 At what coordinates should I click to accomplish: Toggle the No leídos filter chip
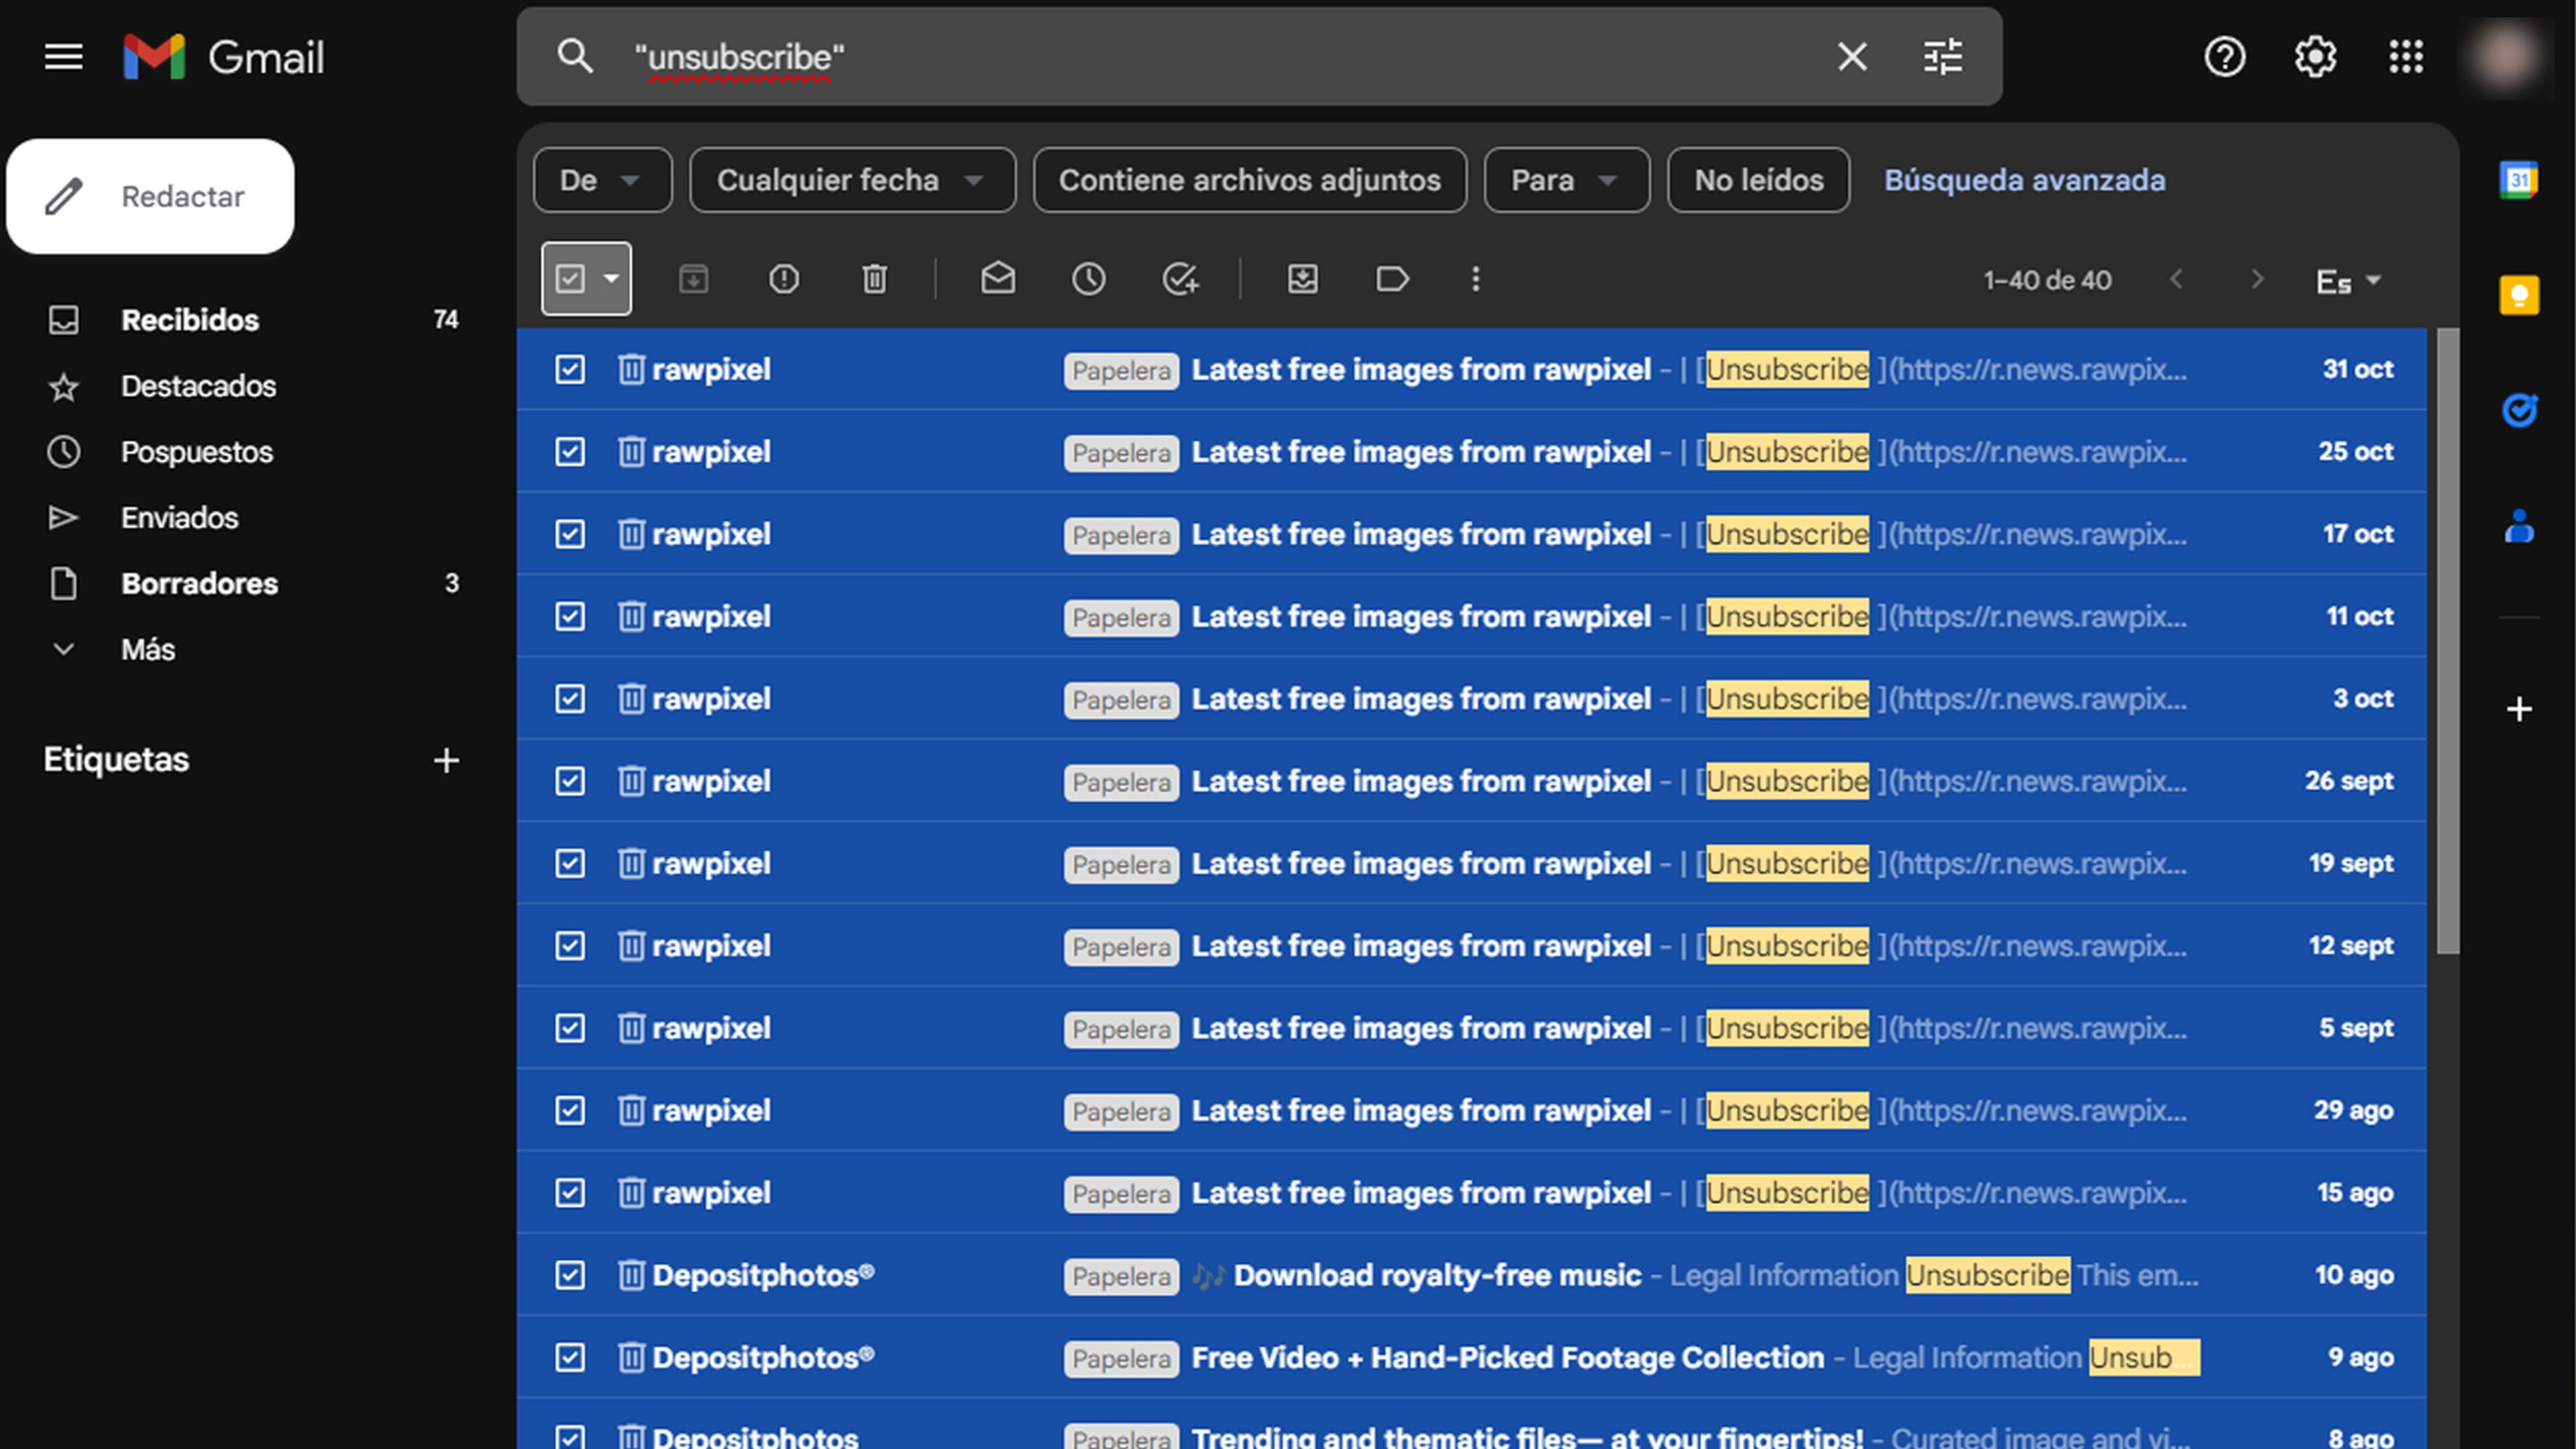[x=1759, y=180]
